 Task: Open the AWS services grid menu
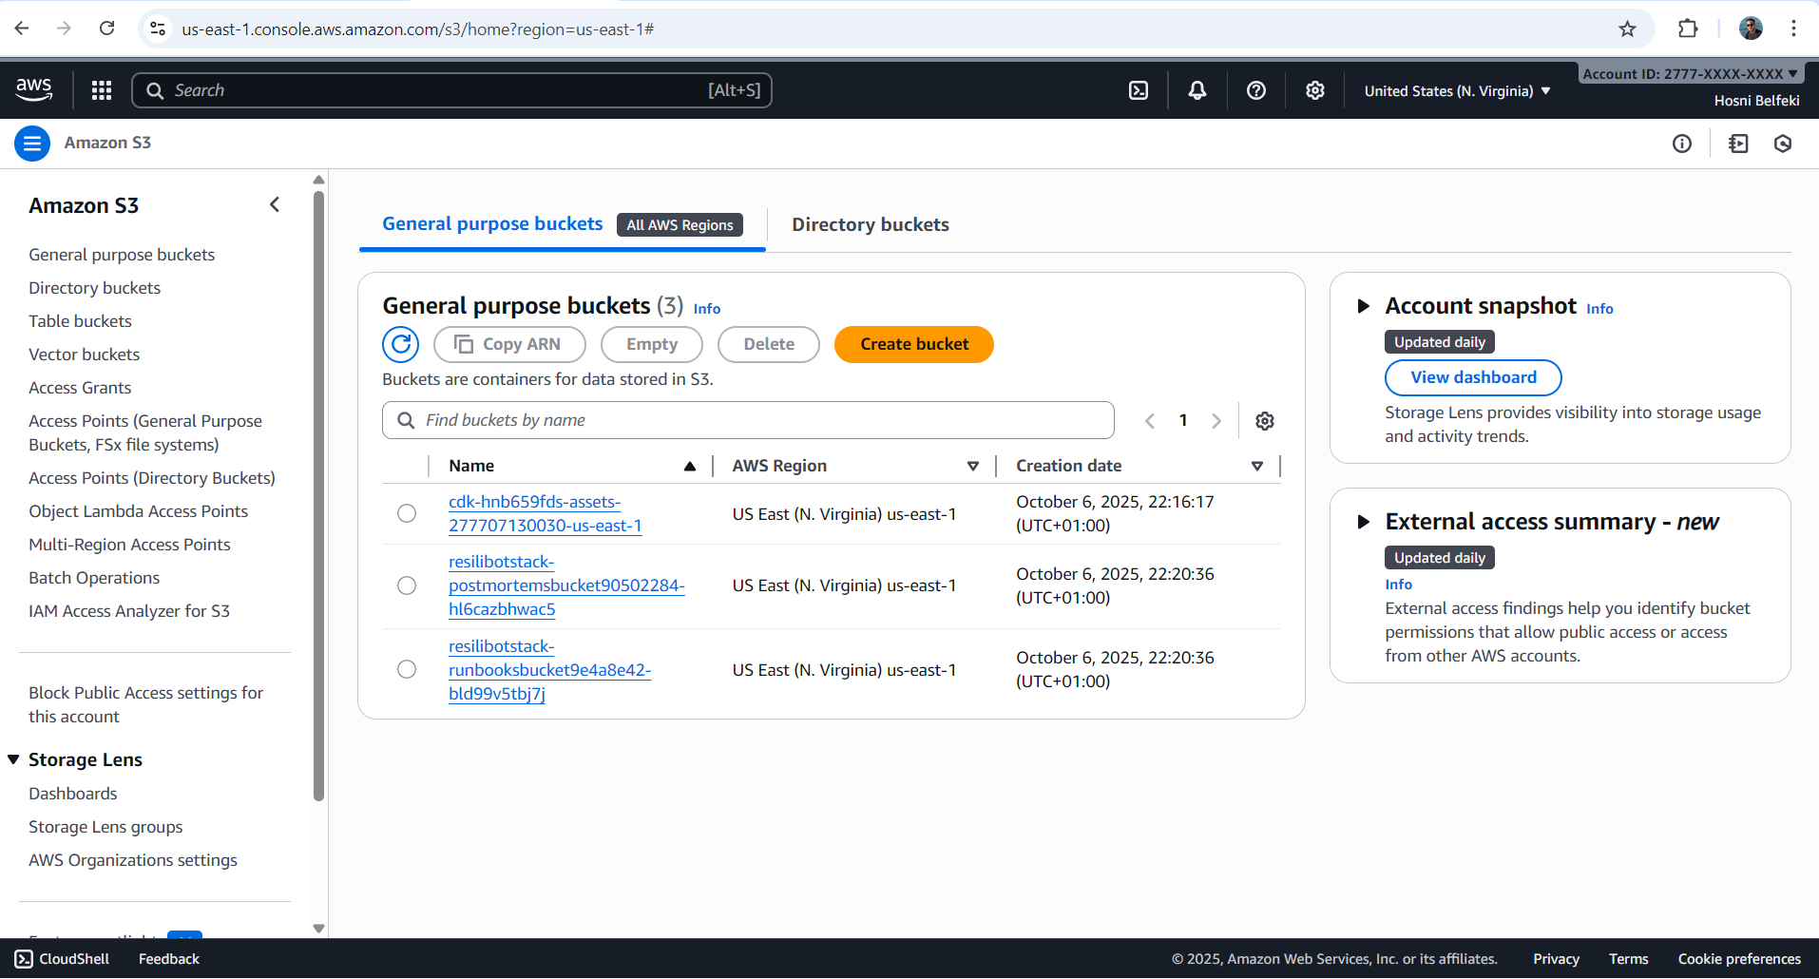click(x=102, y=90)
